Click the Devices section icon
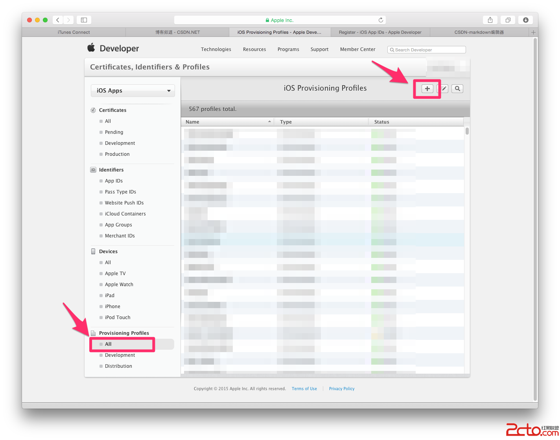Image resolution: width=560 pixels, height=440 pixels. point(93,252)
